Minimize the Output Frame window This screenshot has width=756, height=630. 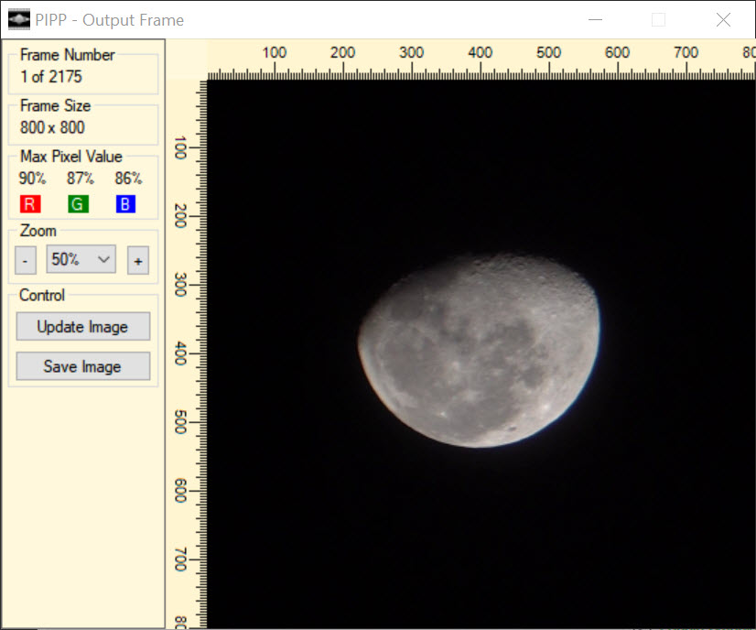596,19
